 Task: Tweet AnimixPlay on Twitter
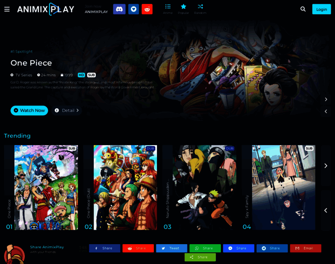click(x=171, y=248)
